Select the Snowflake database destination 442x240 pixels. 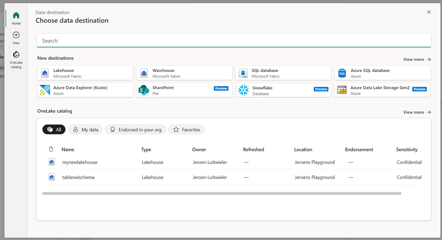point(283,90)
